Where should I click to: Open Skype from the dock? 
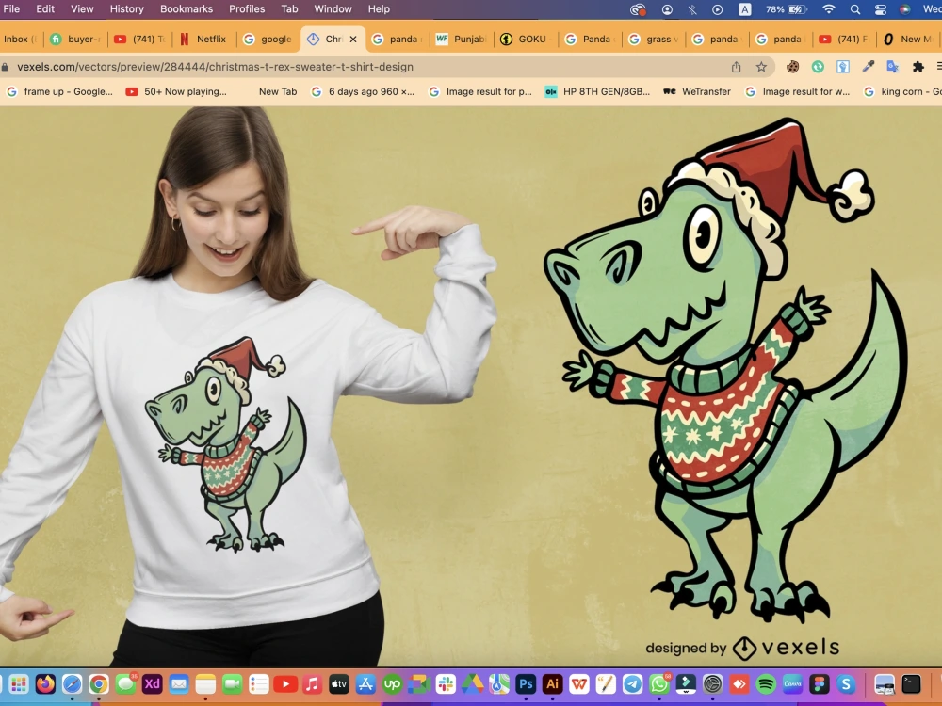tap(846, 683)
